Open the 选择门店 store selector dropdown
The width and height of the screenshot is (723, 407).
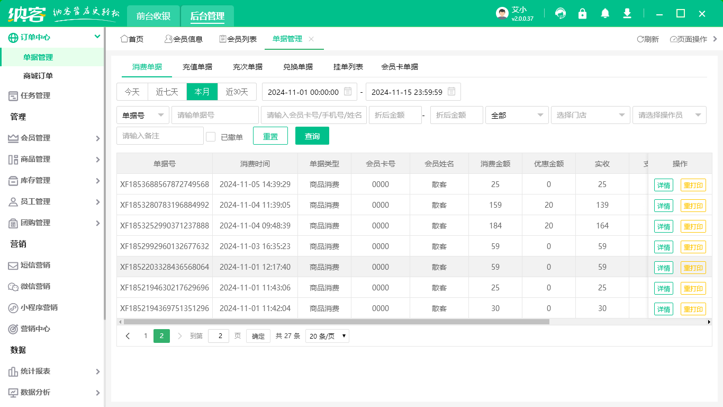click(590, 115)
